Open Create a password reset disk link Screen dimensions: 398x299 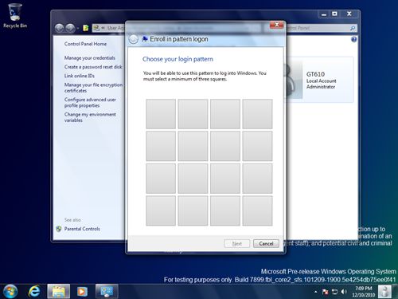coord(93,67)
